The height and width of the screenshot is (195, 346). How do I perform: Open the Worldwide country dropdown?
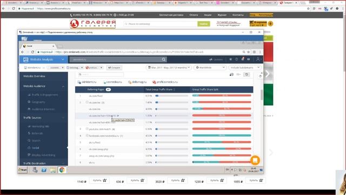point(210,67)
